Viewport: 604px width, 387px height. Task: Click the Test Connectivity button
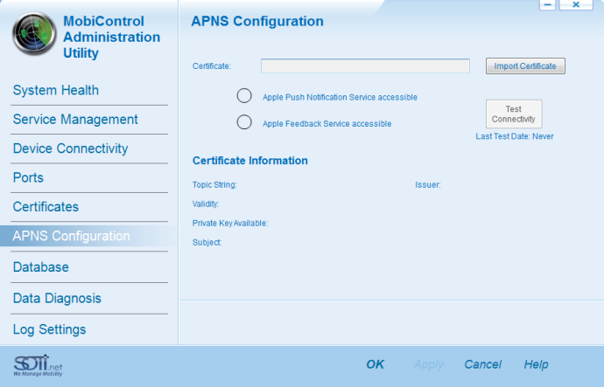pyautogui.click(x=514, y=114)
